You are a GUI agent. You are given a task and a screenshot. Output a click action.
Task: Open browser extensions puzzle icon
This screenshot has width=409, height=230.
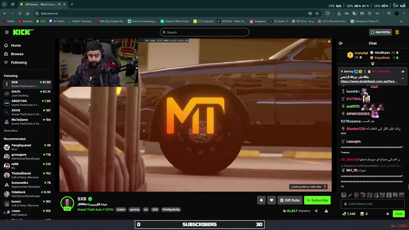pos(328,13)
